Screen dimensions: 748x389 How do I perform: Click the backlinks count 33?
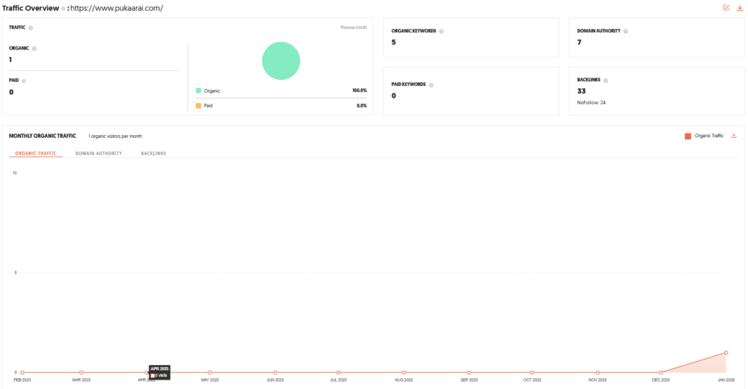click(581, 91)
